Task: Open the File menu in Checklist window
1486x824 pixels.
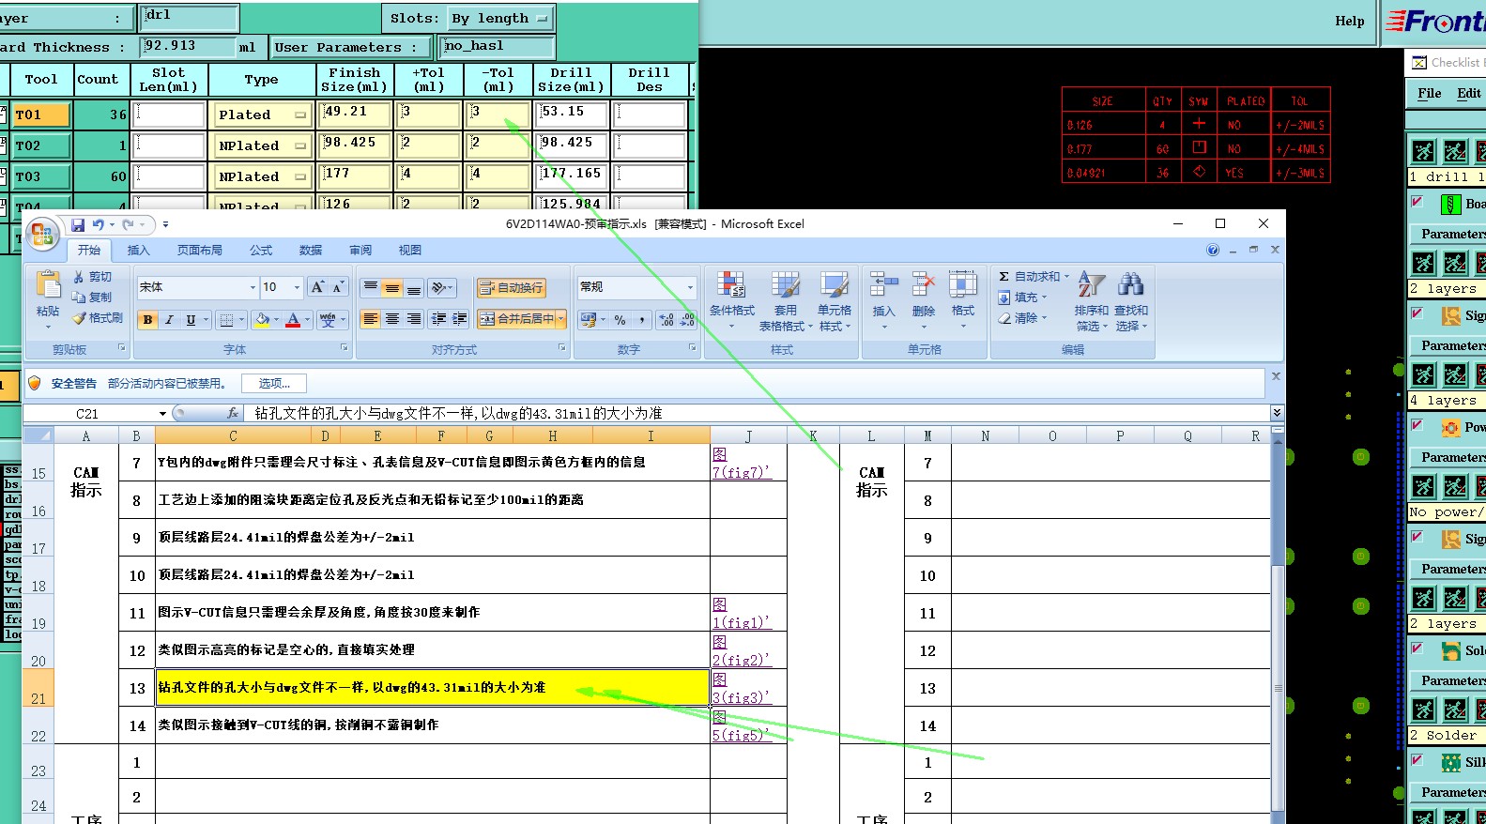Action: pyautogui.click(x=1430, y=94)
